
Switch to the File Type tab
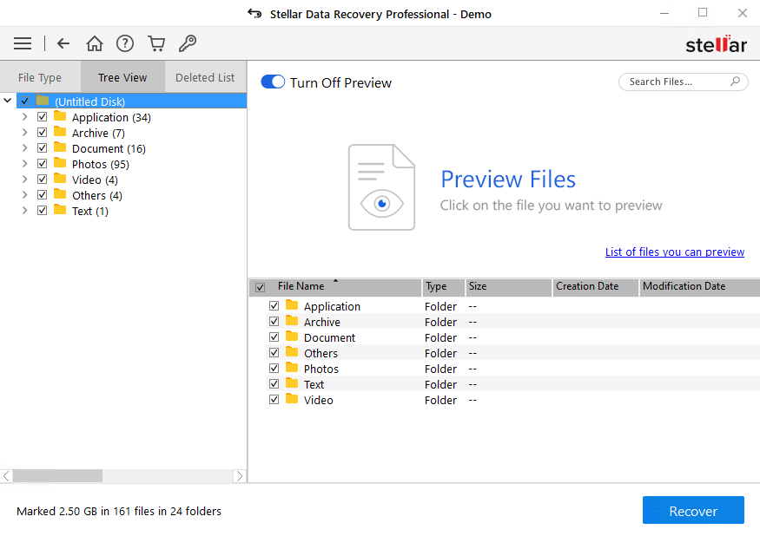tap(40, 77)
